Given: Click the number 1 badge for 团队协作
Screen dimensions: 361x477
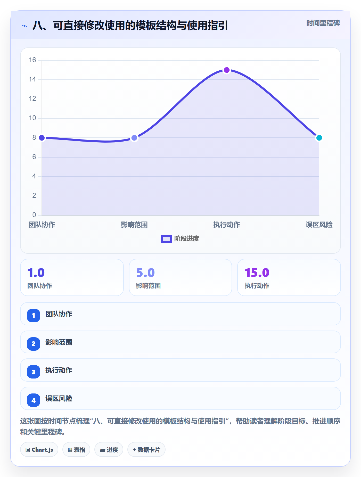Looking at the screenshot, I should point(34,315).
